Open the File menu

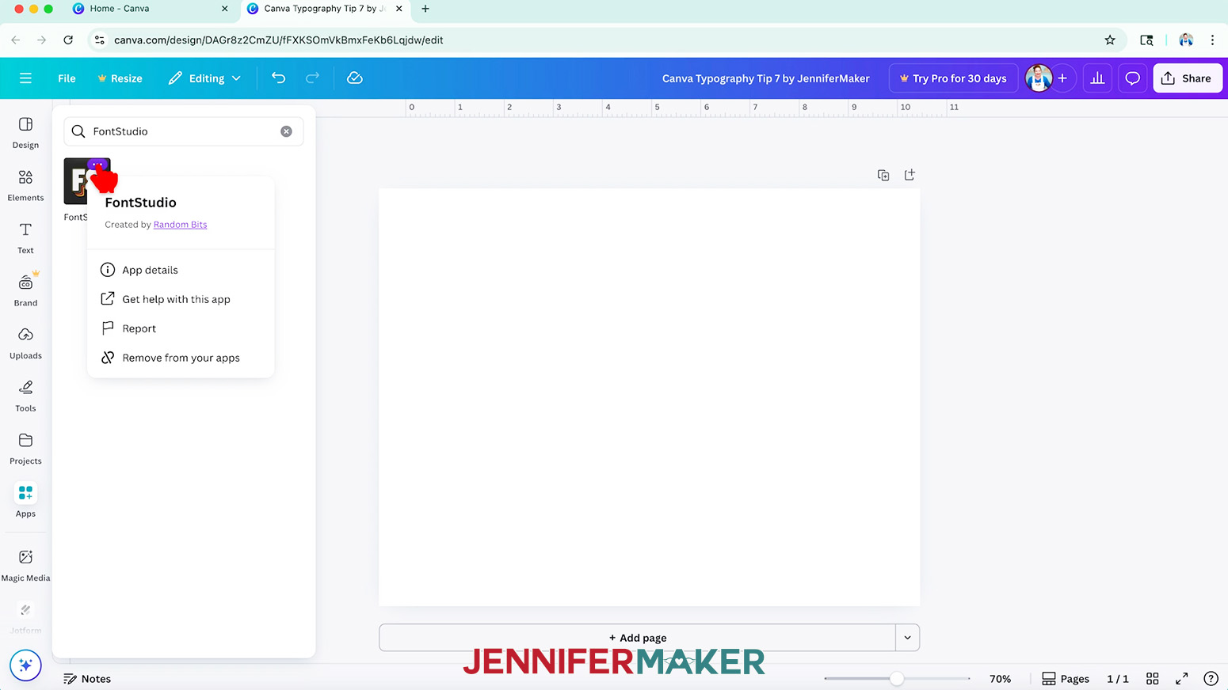67,78
